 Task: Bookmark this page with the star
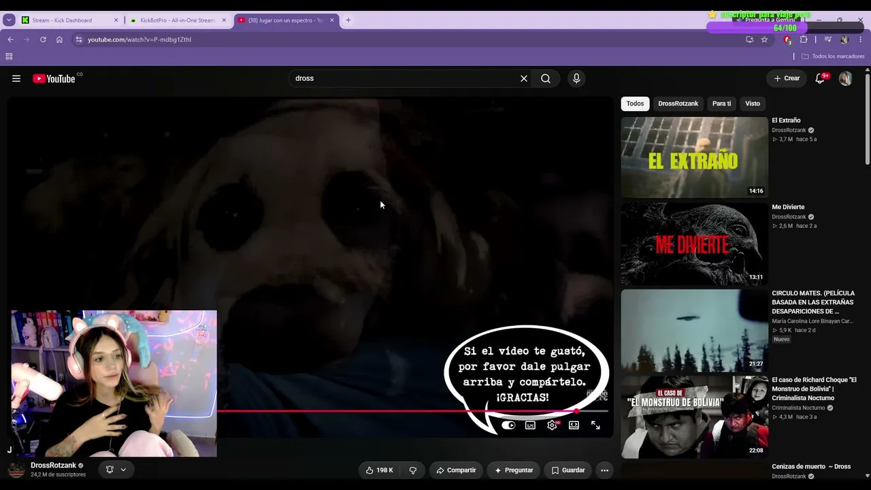(x=764, y=39)
